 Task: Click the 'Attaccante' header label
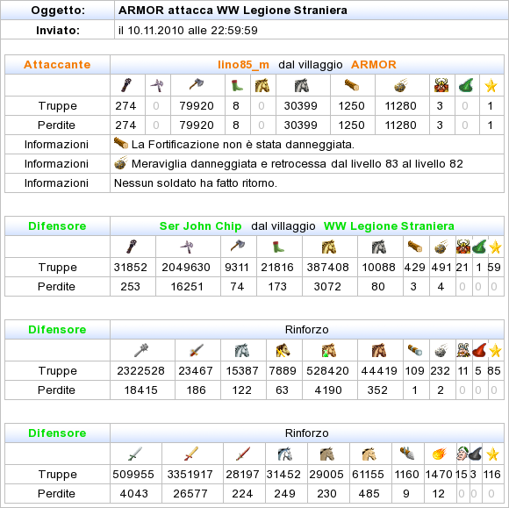[x=57, y=65]
